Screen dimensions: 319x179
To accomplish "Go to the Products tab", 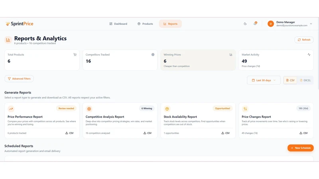I will coord(145,24).
